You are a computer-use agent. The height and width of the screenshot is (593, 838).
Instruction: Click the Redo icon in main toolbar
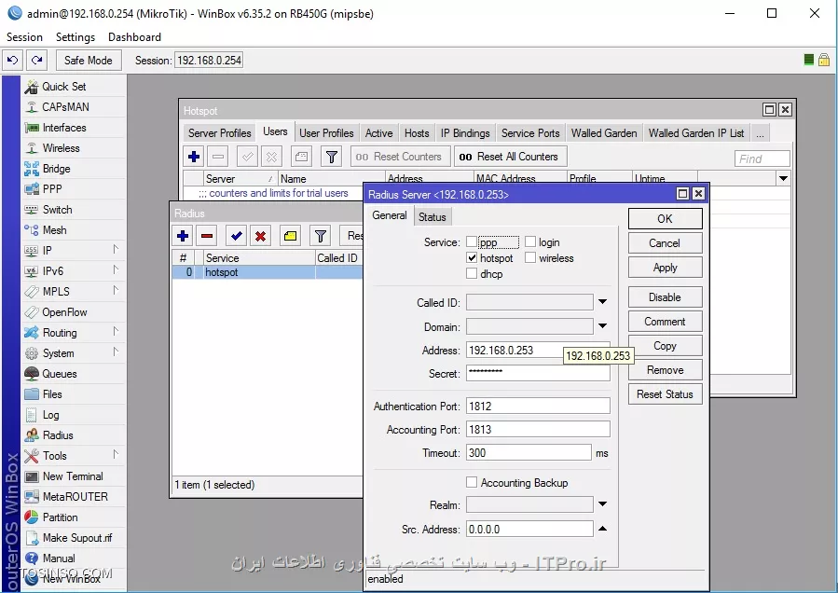click(x=37, y=61)
